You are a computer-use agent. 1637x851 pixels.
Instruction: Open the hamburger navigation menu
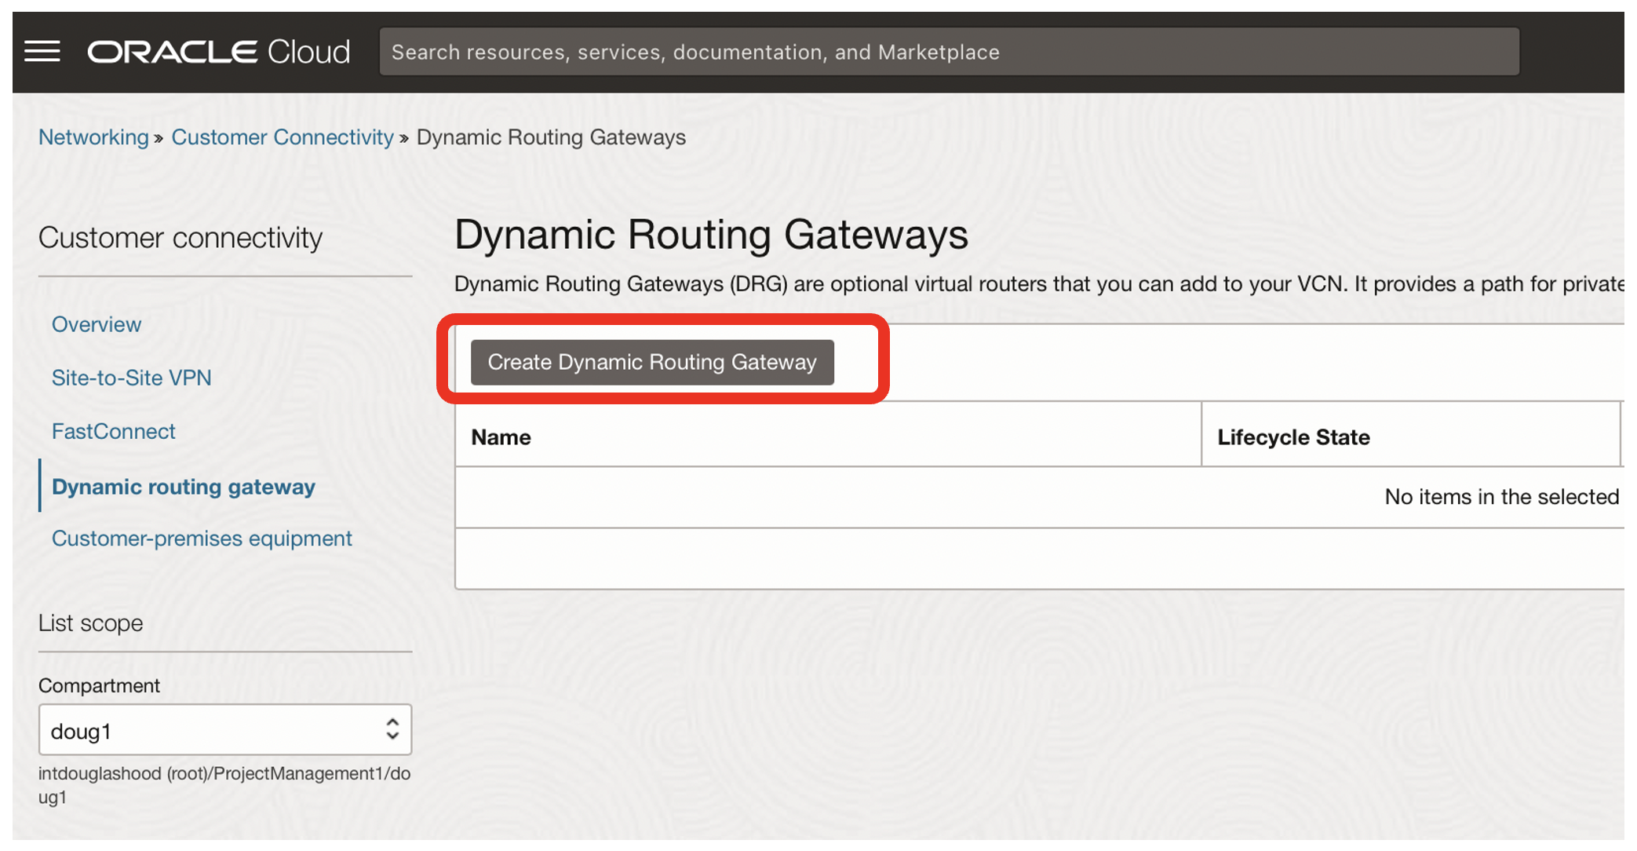pos(42,52)
